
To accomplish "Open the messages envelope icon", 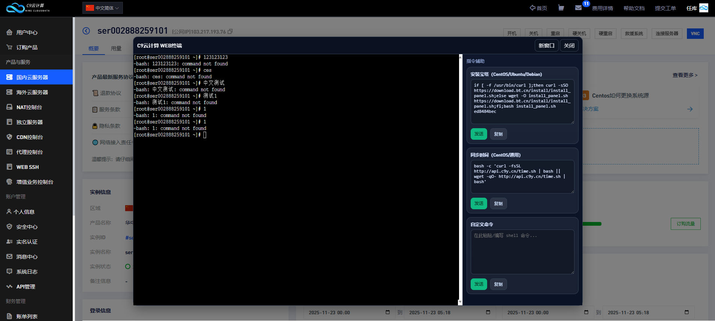I will (x=579, y=8).
